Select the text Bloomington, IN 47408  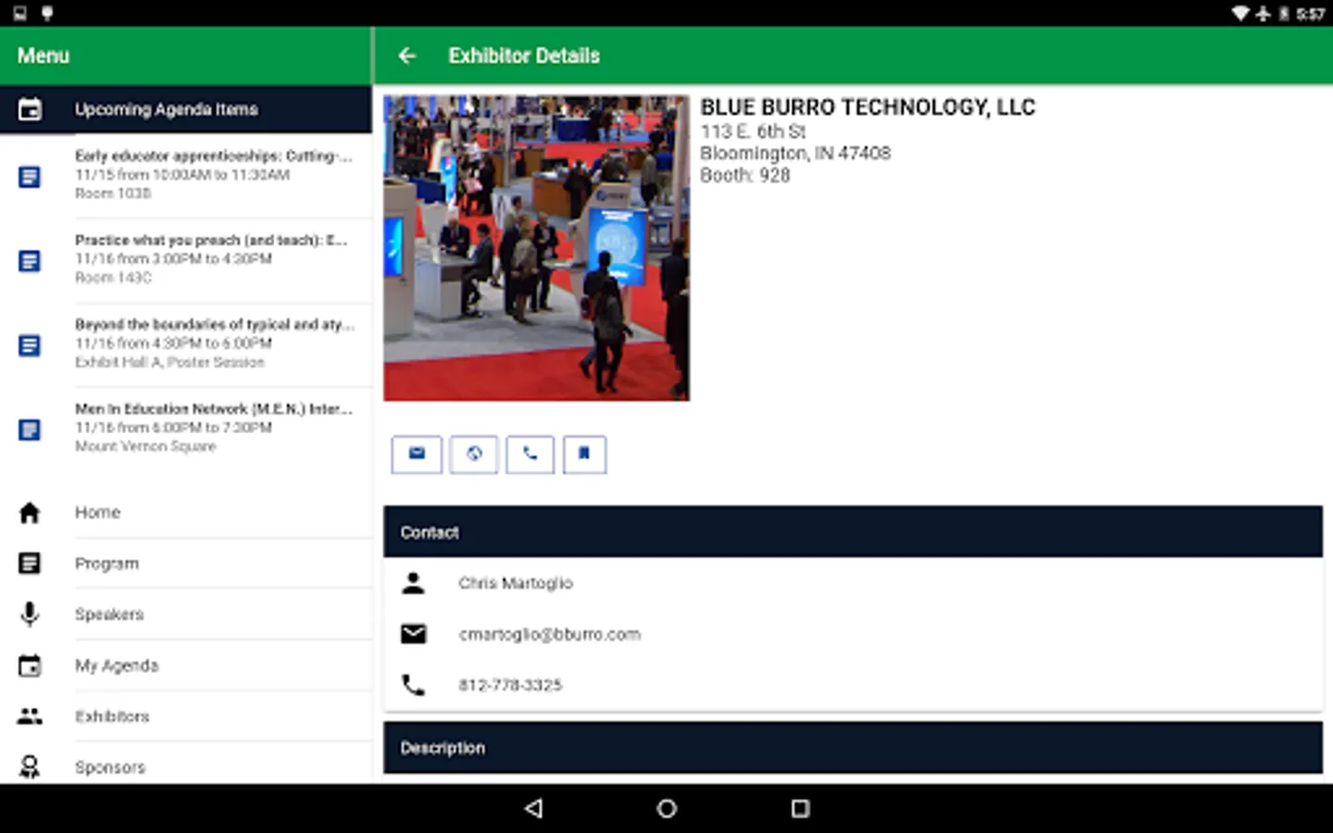coord(795,153)
